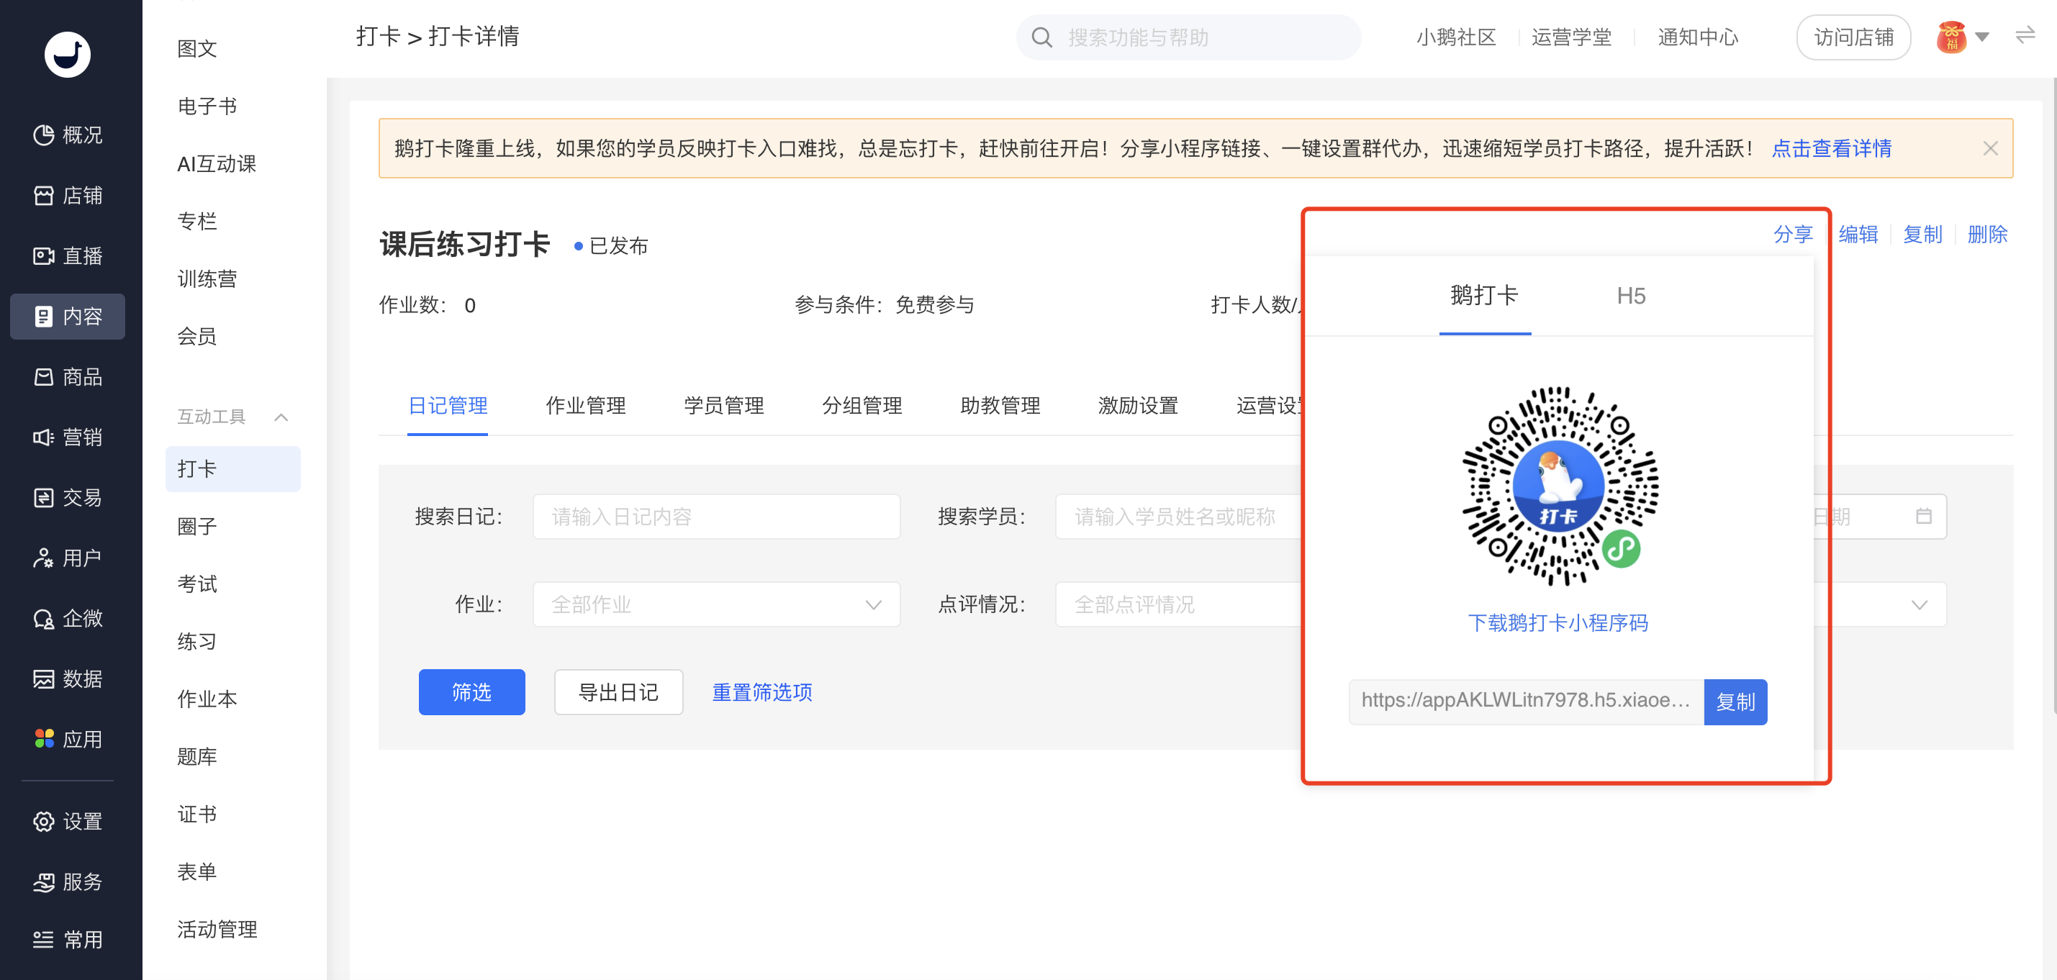Screen dimensions: 2057x980
Task: Open the 直播 live-stream sidebar icon
Action: click(x=43, y=256)
